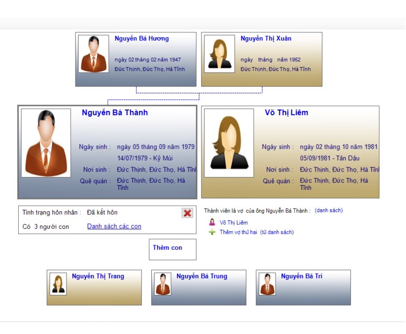Screen dimensions: 406x334
Task: Click the 'Tình trạng hôn nhân :' label
Action: pos(52,212)
